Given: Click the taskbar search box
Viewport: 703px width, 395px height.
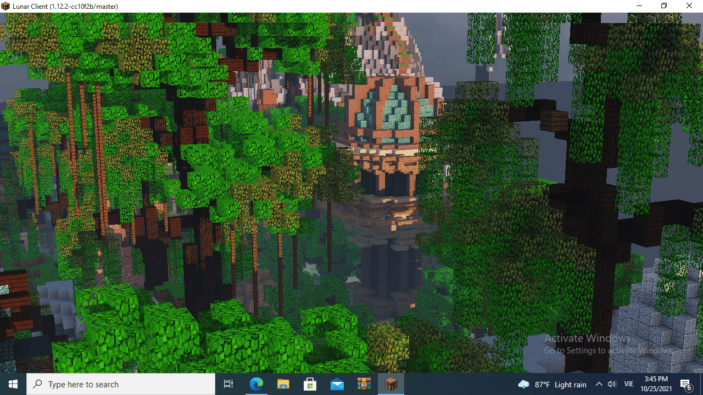Looking at the screenshot, I should tap(121, 384).
